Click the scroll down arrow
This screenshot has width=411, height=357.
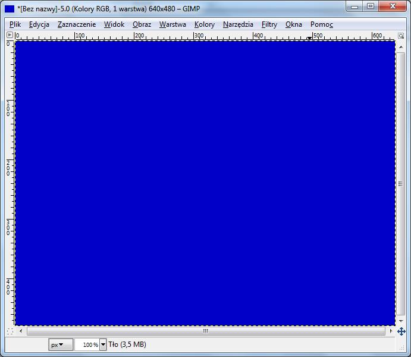coord(401,321)
